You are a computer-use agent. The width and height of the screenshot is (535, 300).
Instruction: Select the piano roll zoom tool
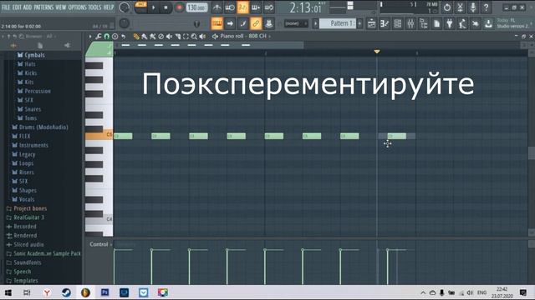(x=194, y=37)
